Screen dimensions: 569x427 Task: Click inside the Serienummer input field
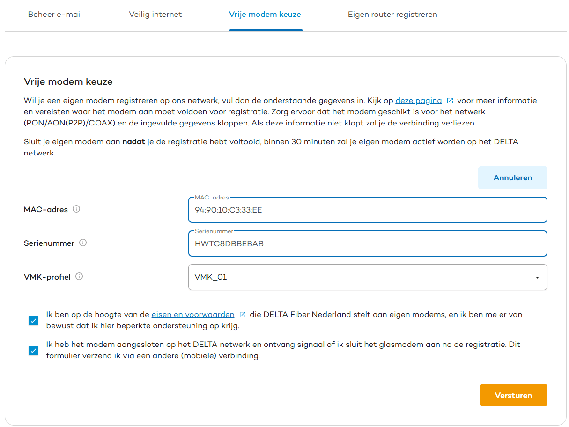pyautogui.click(x=368, y=243)
